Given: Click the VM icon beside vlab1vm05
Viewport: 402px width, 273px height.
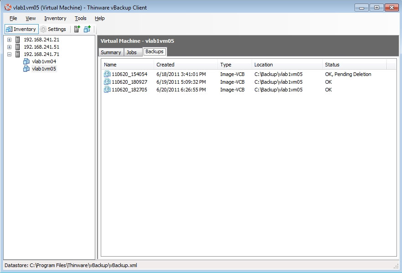Looking at the screenshot, I should 26,69.
